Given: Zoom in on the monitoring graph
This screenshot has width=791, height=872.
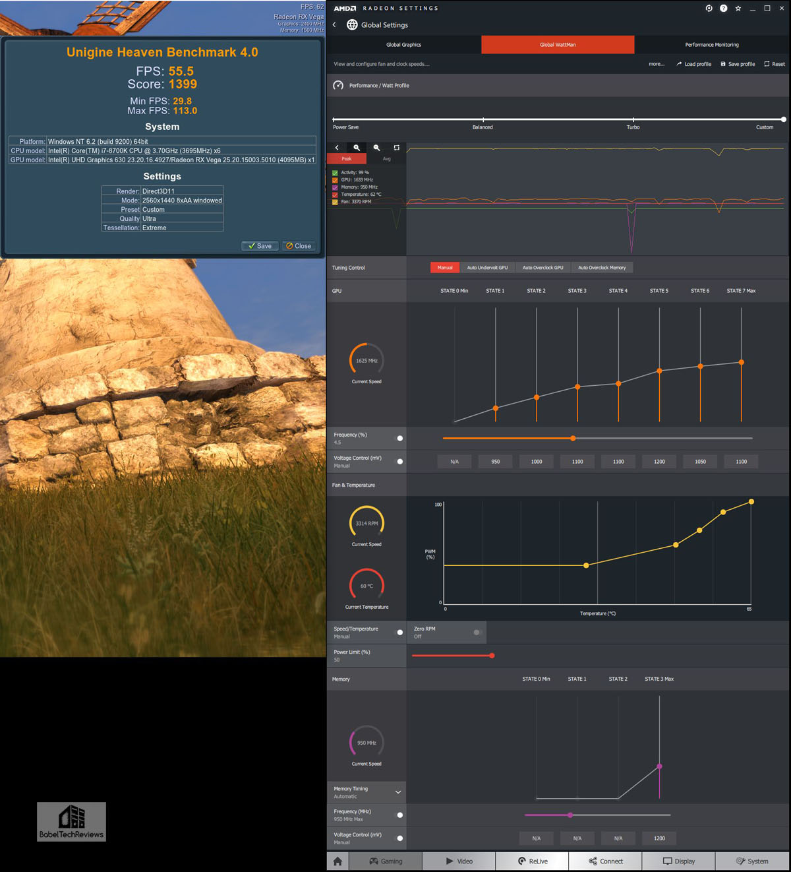Looking at the screenshot, I should click(357, 148).
